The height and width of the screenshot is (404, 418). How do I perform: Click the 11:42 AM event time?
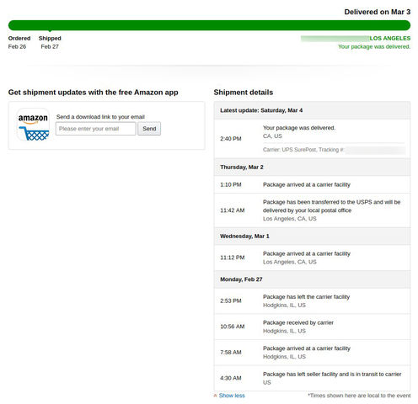(233, 210)
